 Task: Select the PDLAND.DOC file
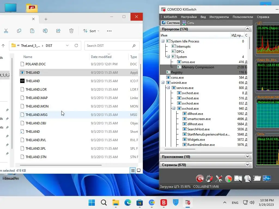pyautogui.click(x=78, y=64)
